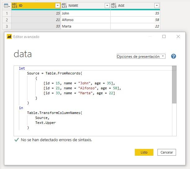Expand Opciones de presentación dropdown
This screenshot has width=190, height=169.
pos(141,57)
